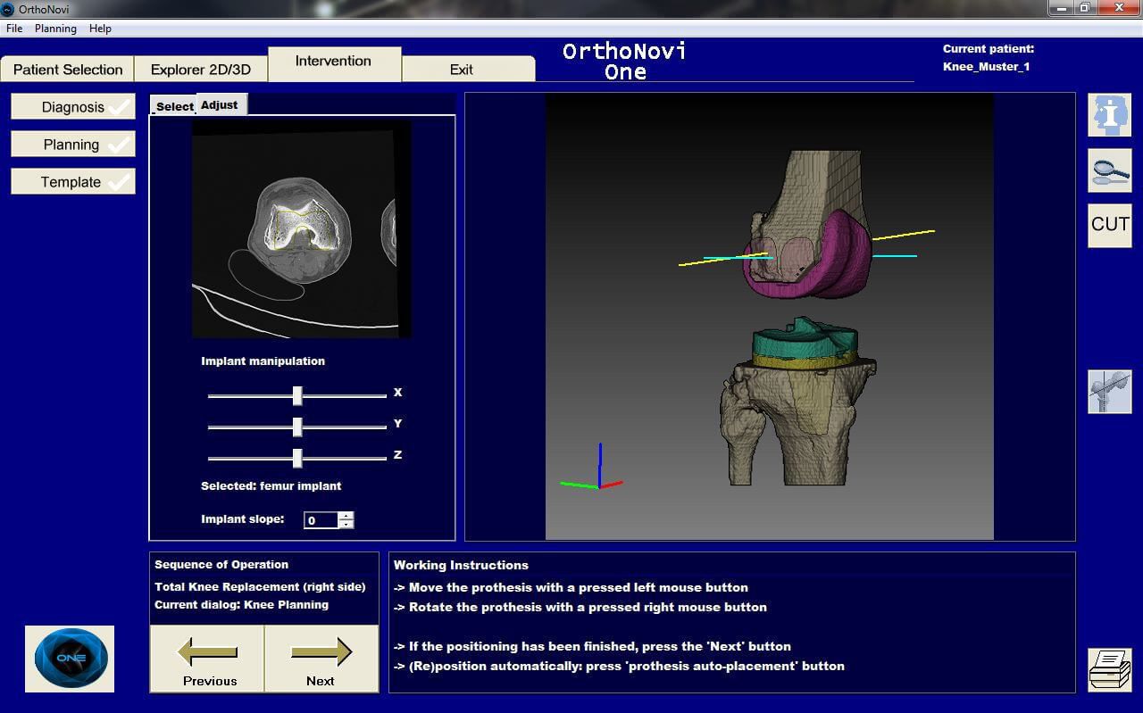Open the patient information panel
The image size is (1143, 713).
pos(1109,114)
